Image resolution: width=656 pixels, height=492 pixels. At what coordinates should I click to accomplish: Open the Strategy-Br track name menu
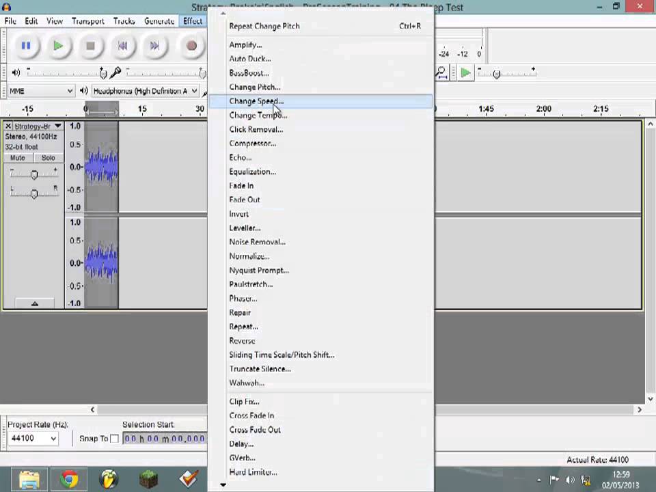[x=38, y=126]
